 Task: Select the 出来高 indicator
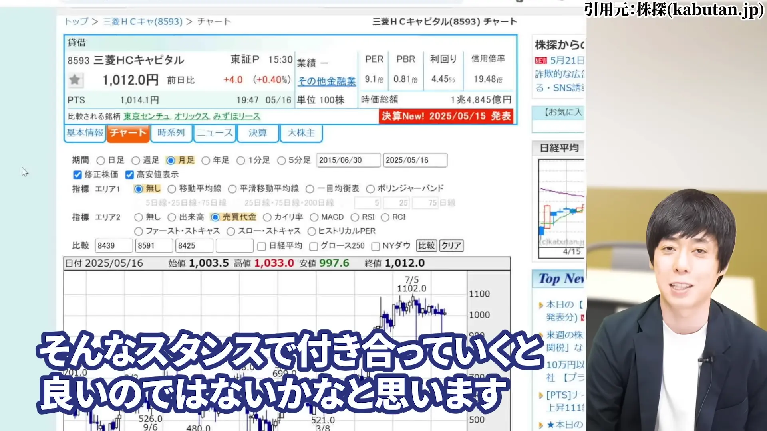(x=172, y=217)
